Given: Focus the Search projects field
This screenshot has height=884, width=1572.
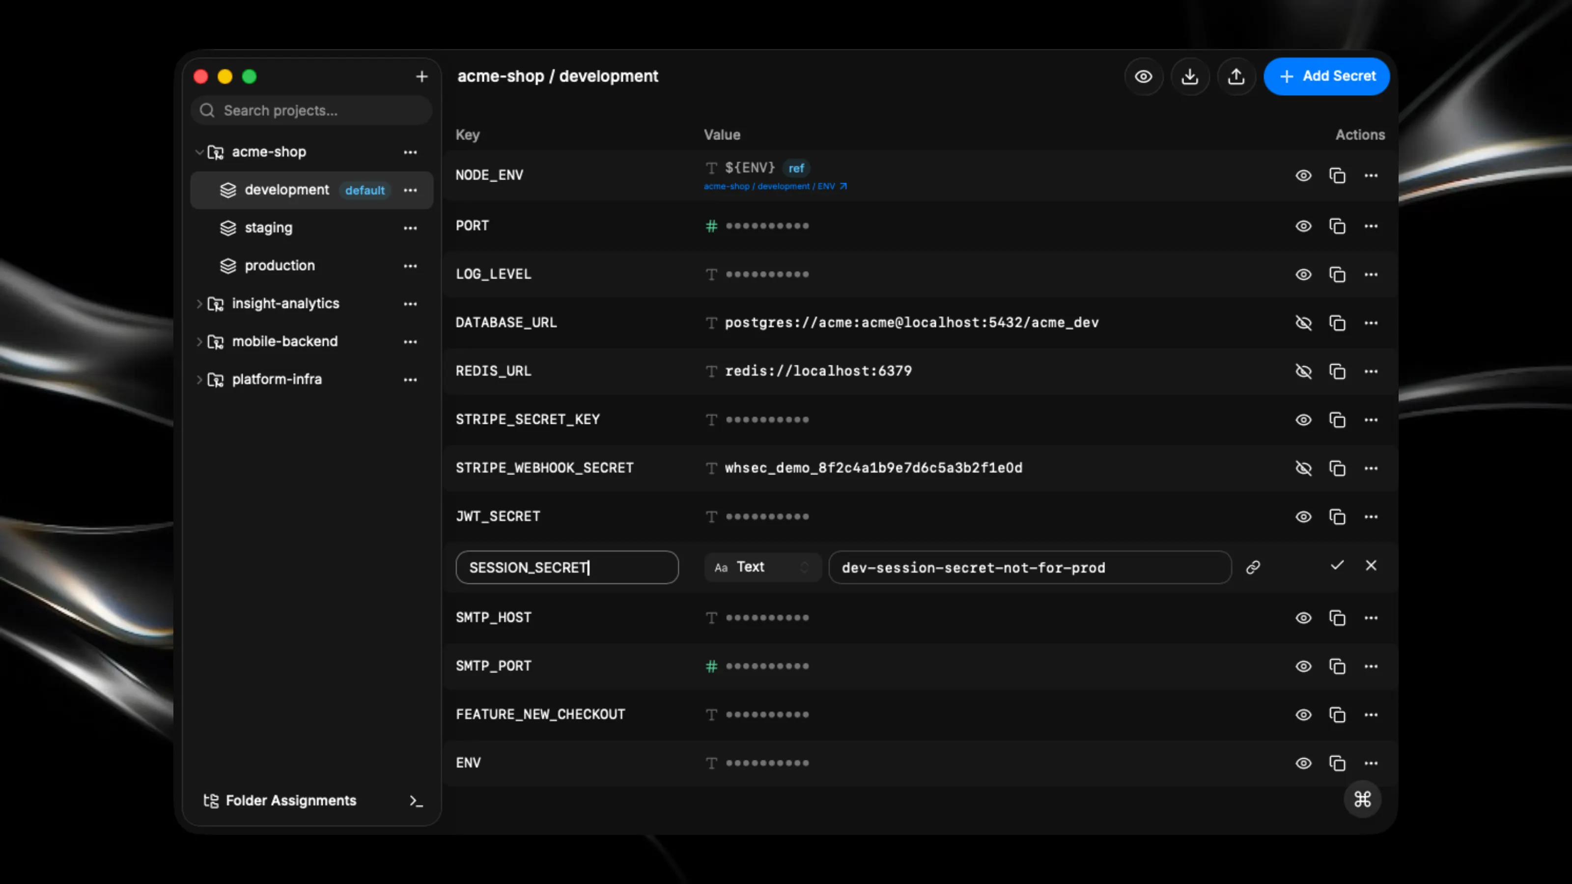Looking at the screenshot, I should 312,110.
